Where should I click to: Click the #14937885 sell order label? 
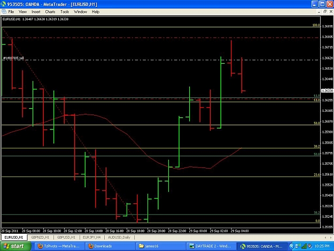[13, 58]
